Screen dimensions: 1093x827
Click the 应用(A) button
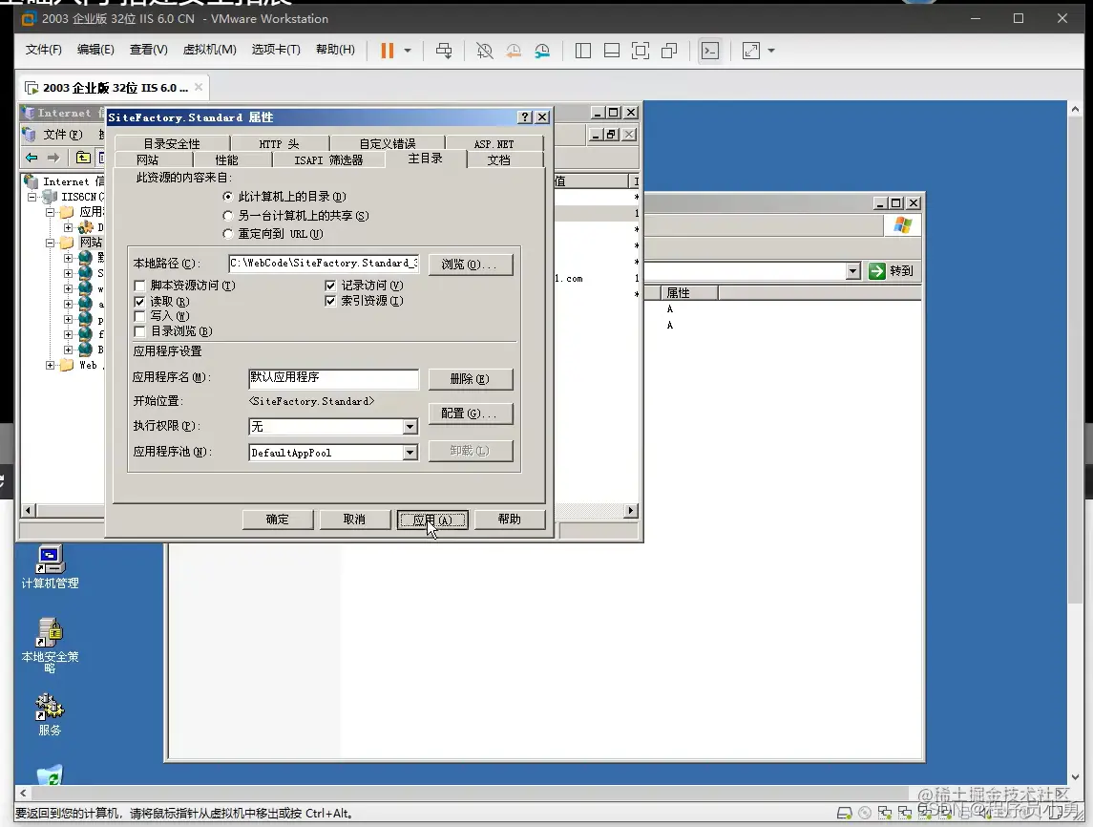point(432,520)
